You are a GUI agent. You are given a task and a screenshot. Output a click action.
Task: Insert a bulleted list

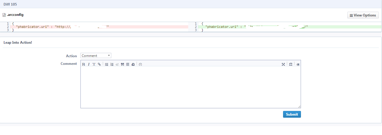point(107,64)
